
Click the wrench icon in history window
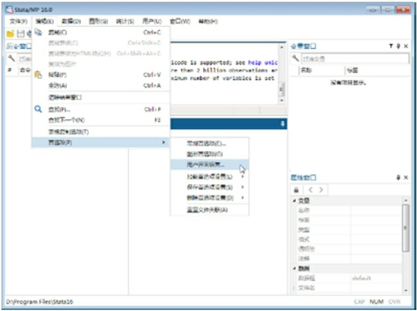pos(11,58)
